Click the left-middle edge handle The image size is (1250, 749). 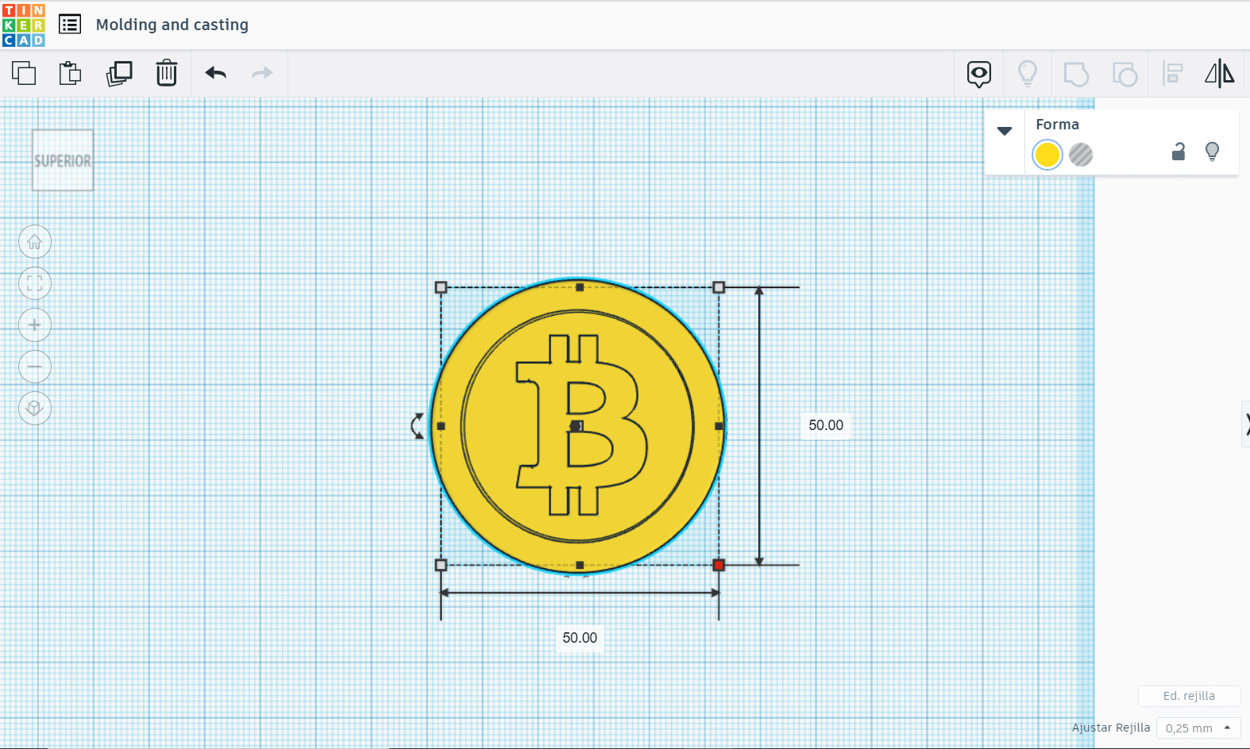441,426
